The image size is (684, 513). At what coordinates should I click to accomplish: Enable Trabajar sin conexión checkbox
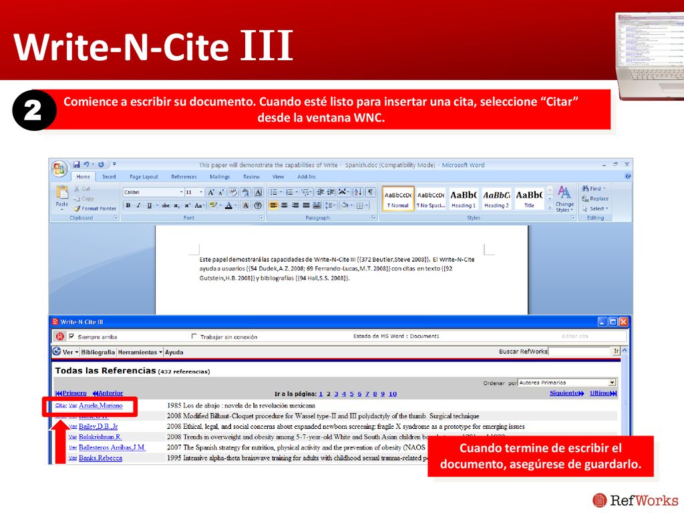point(194,337)
